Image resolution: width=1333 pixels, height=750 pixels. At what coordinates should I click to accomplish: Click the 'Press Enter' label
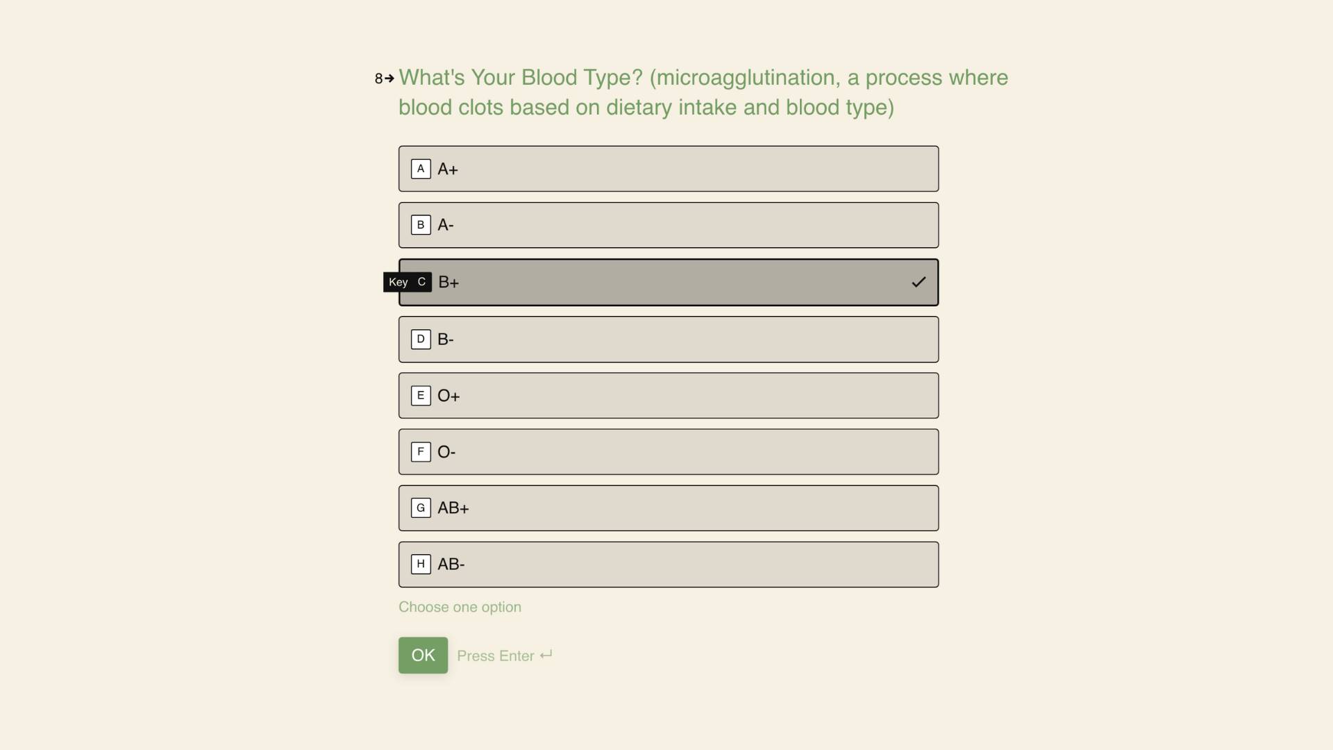[494, 655]
